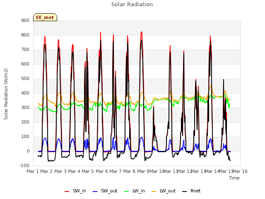Click the SW_out legend label
Image resolution: width=265 pixels, height=199 pixels.
[x=109, y=191]
